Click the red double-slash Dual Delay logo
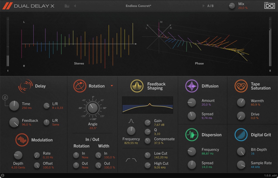This screenshot has height=178, width=278. pos(8,6)
